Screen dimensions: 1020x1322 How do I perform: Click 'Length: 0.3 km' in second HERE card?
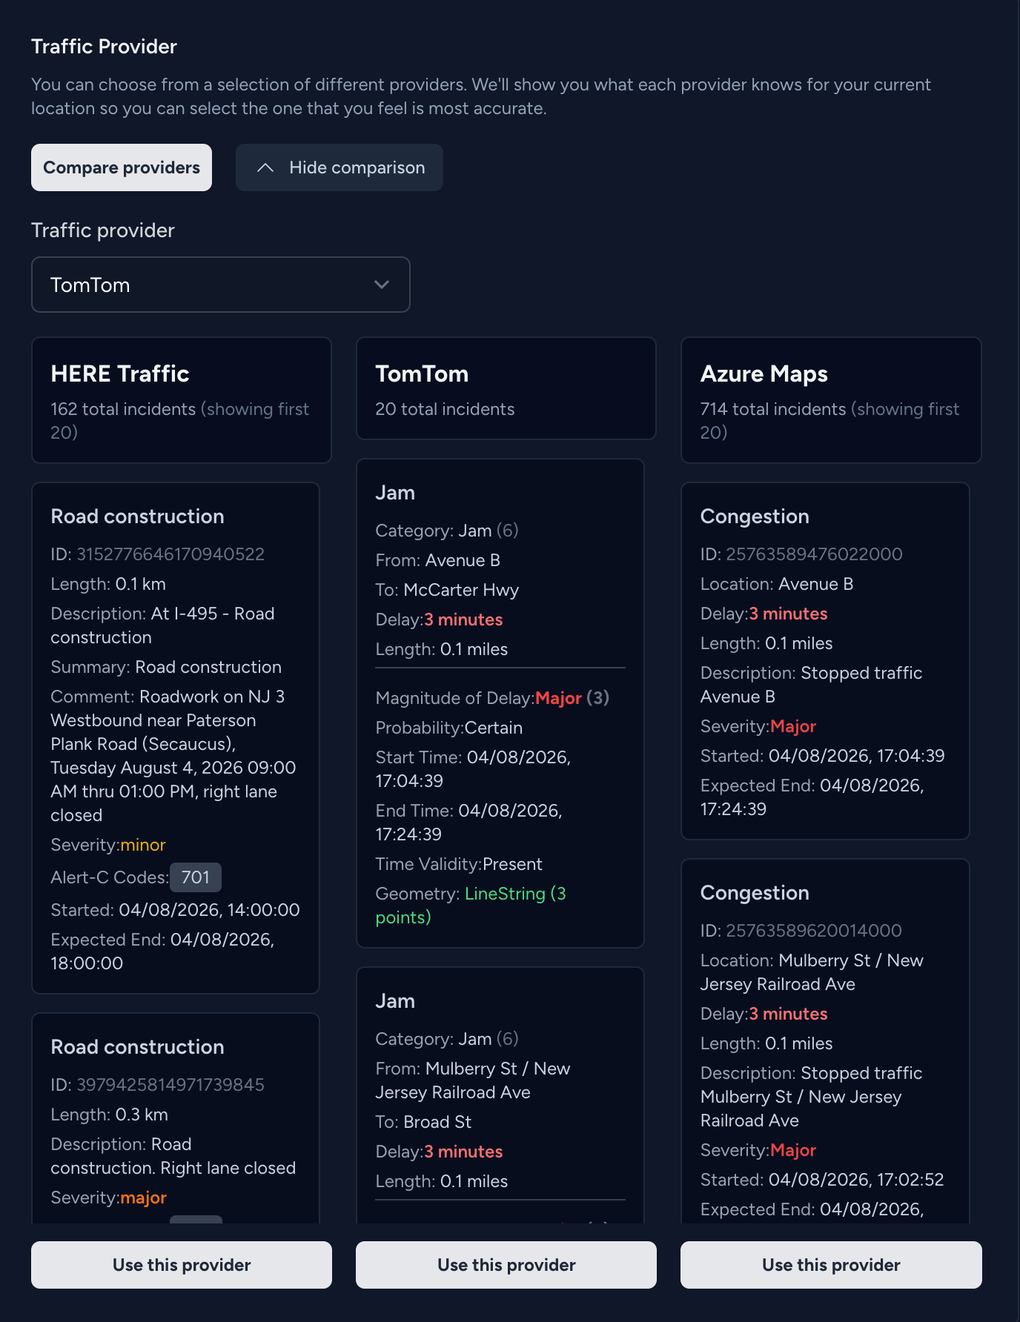pyautogui.click(x=110, y=1115)
